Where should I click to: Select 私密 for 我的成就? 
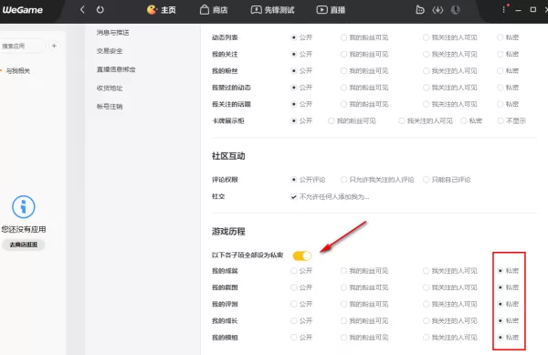(501, 270)
